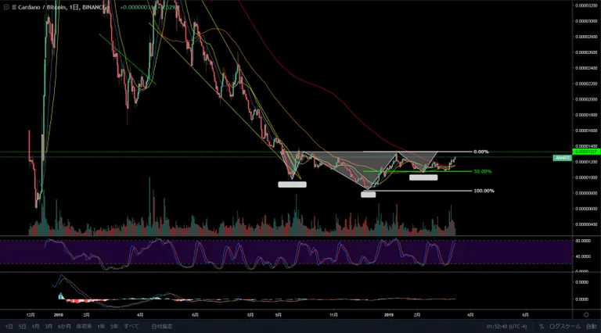This screenshot has width=601, height=333.
Task: Toggle ログスケール (log scale)
Action: point(564,327)
